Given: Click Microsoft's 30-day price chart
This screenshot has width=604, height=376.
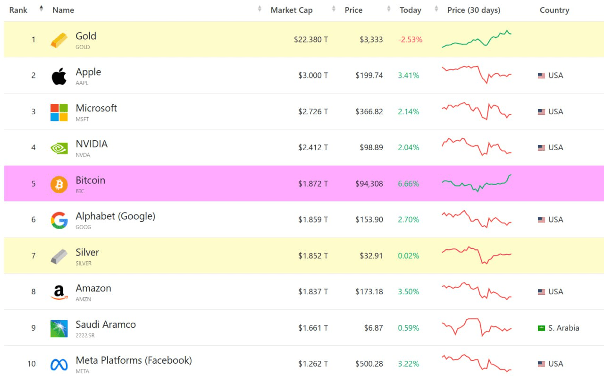Looking at the screenshot, I should (x=477, y=111).
